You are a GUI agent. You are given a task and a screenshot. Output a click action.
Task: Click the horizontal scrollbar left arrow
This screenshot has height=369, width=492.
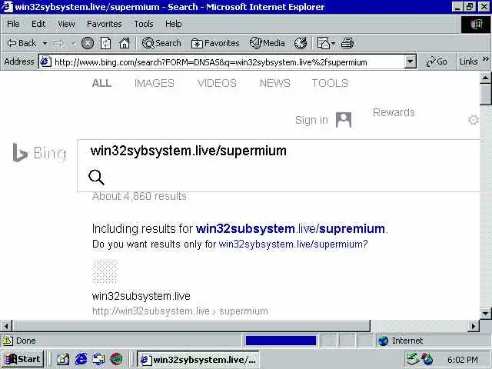coord(6,326)
